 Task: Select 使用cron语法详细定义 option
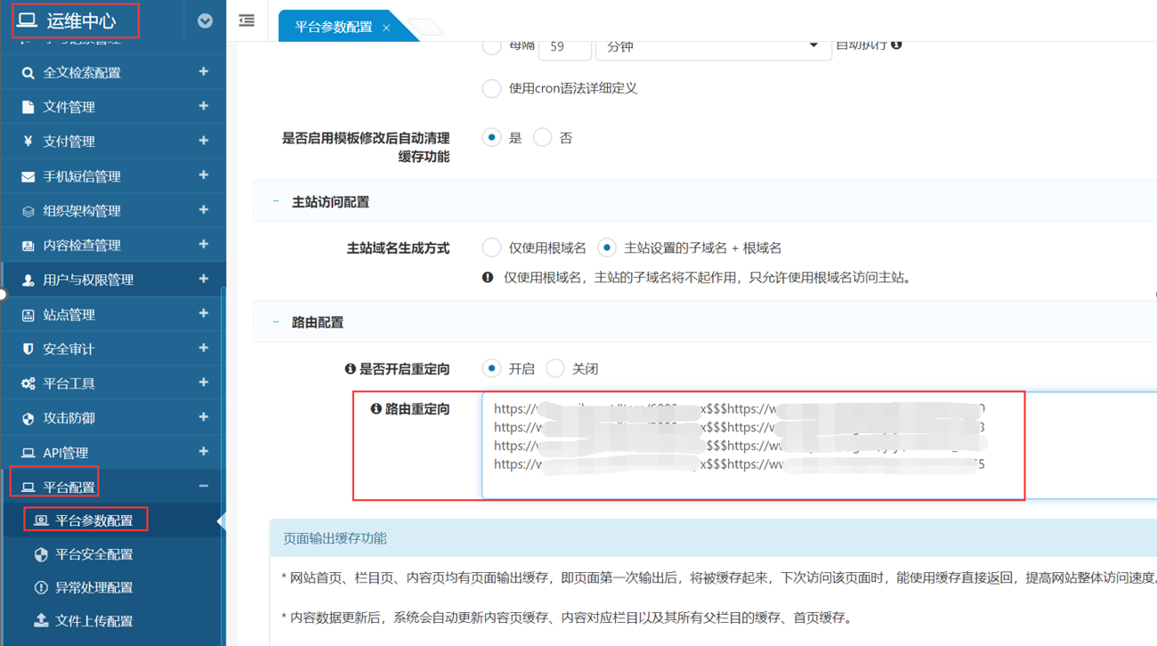[x=491, y=88]
